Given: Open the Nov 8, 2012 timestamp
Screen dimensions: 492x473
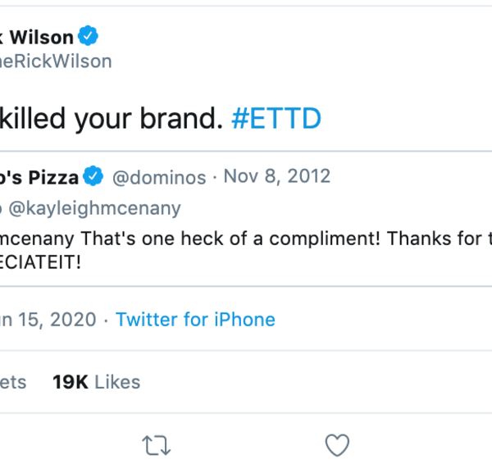Looking at the screenshot, I should [277, 176].
